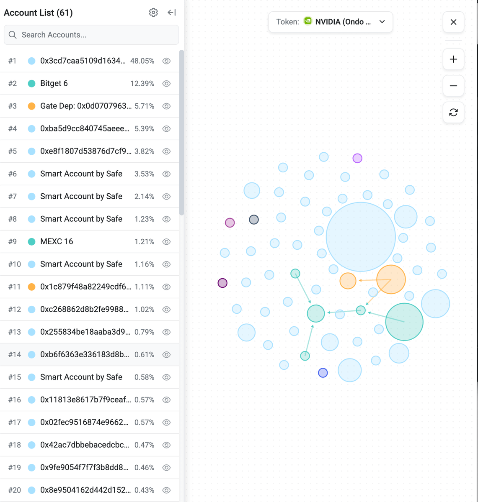Hide account #16 0x11813e8617b7f9ceaf

point(166,400)
